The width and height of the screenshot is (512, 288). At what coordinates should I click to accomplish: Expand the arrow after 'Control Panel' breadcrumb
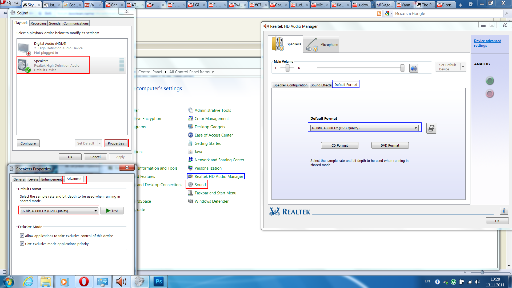pos(166,72)
